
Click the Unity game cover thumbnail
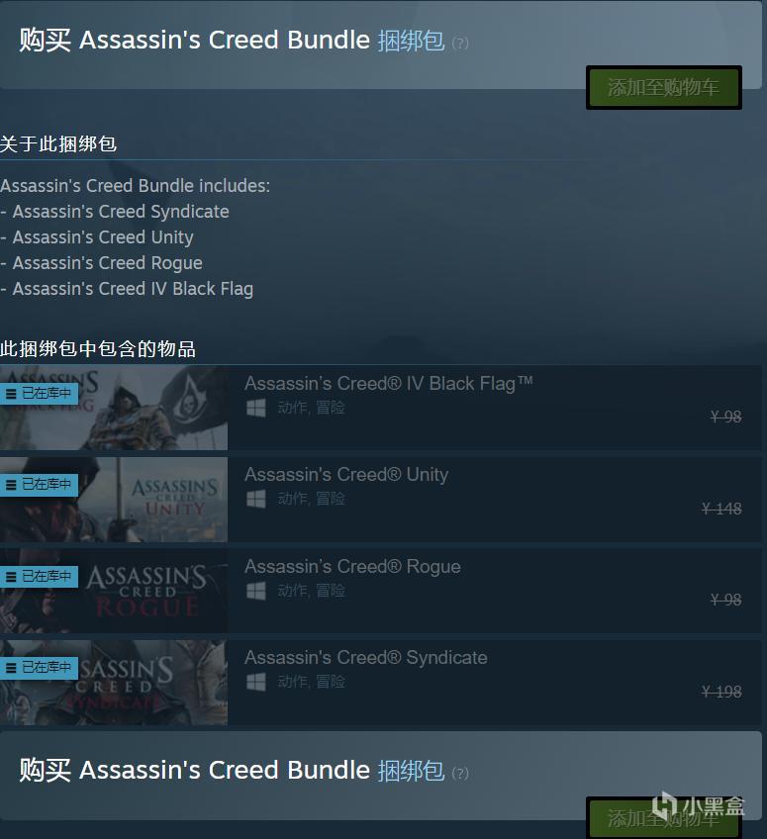(x=114, y=500)
